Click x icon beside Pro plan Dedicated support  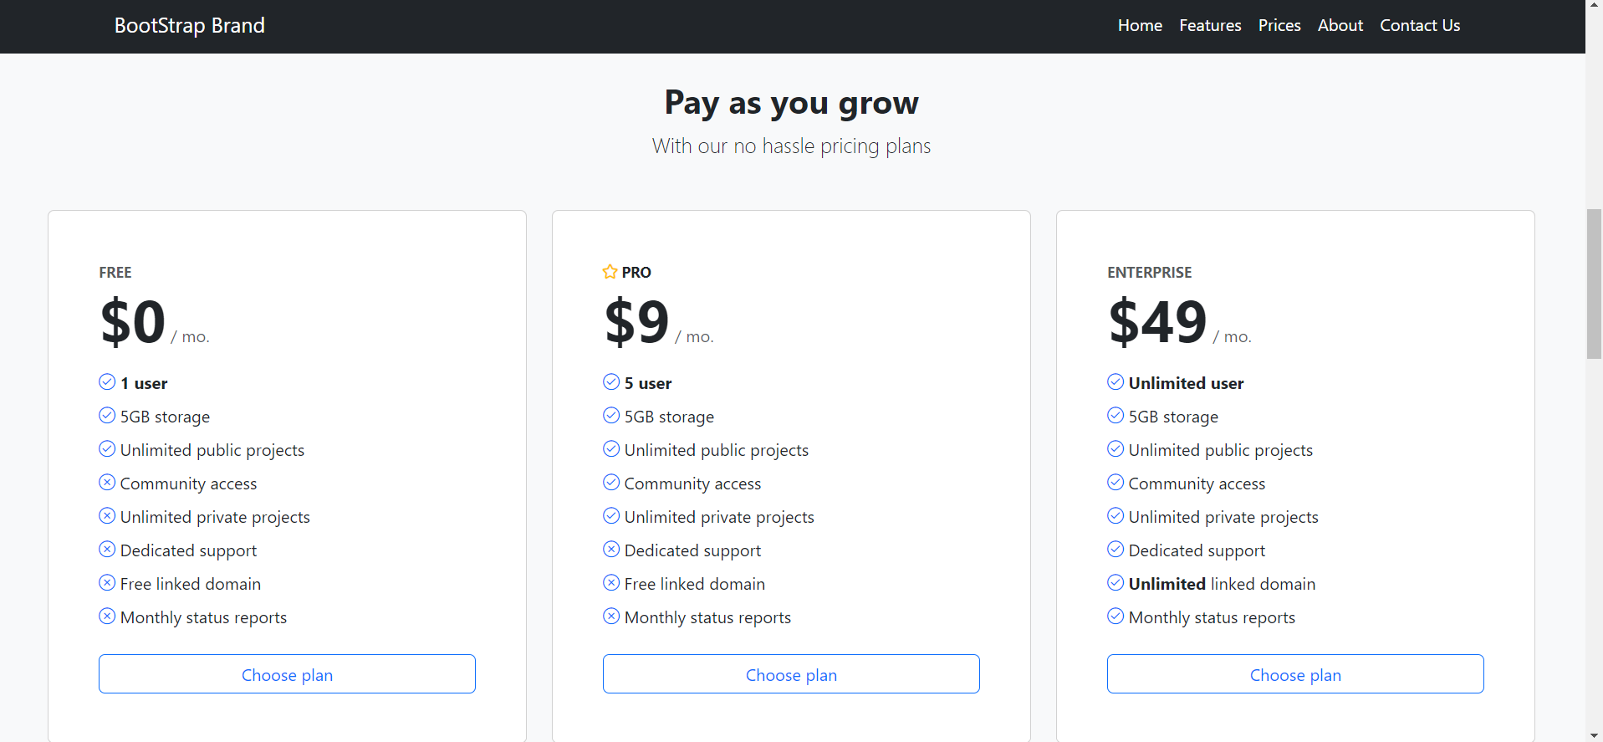[611, 550]
